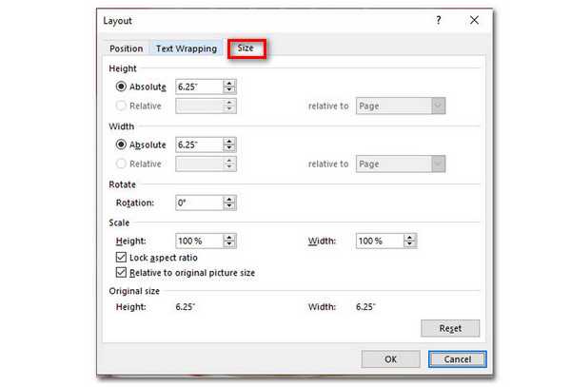Open the Text Wrapping tab
The image size is (571, 387).
(186, 48)
